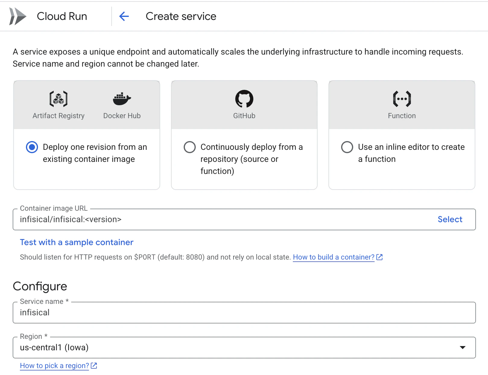This screenshot has width=488, height=375.
Task: Click the Cloud Run product title
Action: 62,16
